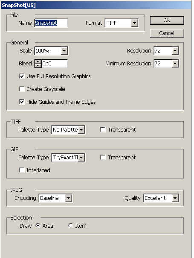Toggle Hide Guides and Frame Edges
Screen dimensions: 194x258
22,102
